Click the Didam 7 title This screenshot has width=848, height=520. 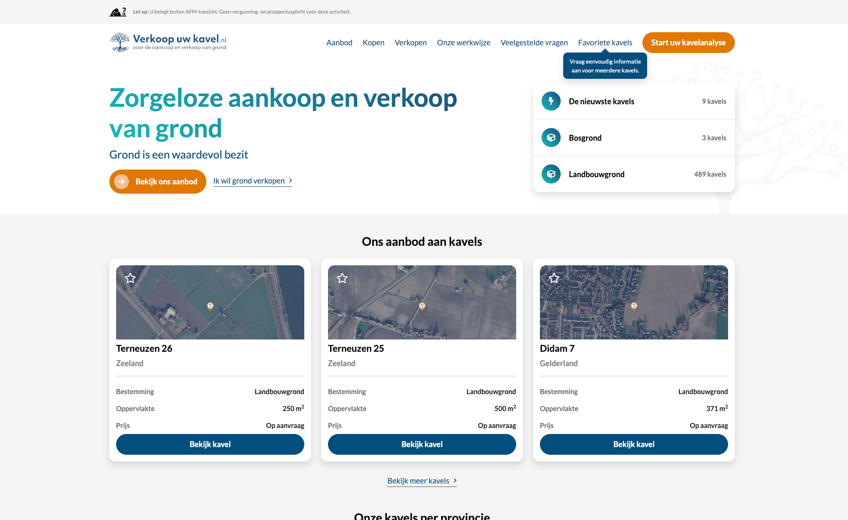[557, 348]
